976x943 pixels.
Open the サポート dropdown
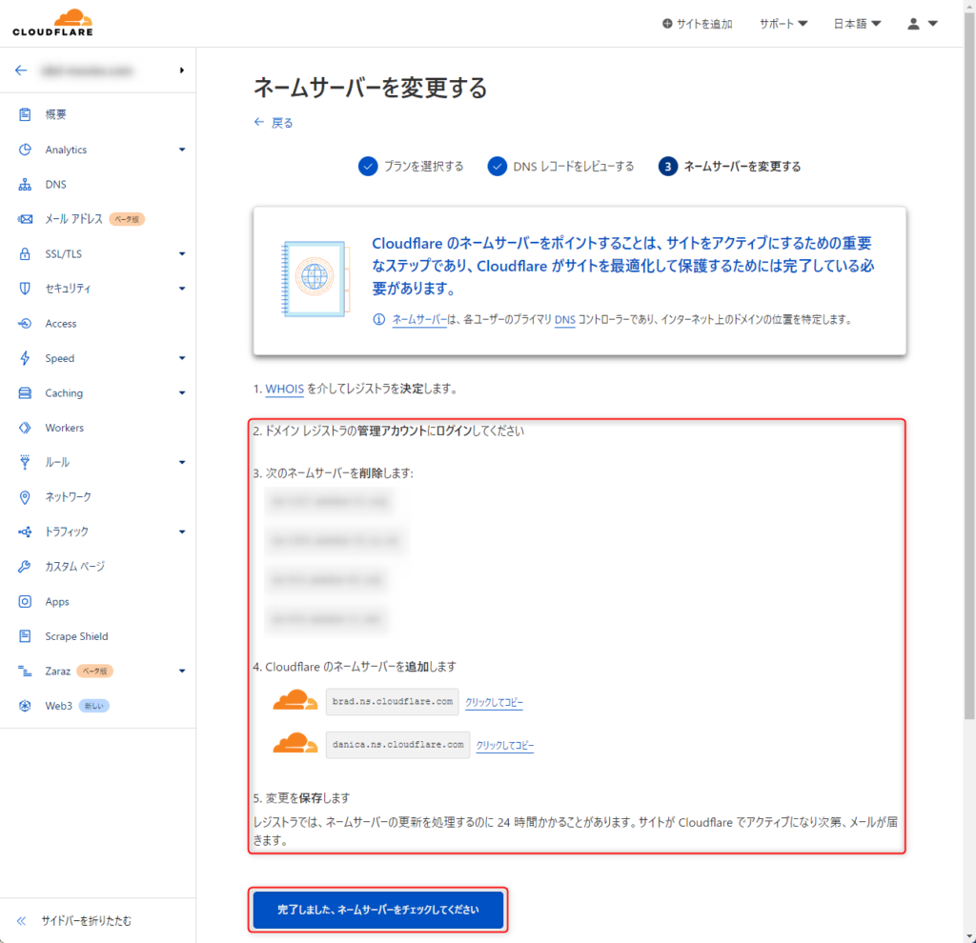click(783, 24)
